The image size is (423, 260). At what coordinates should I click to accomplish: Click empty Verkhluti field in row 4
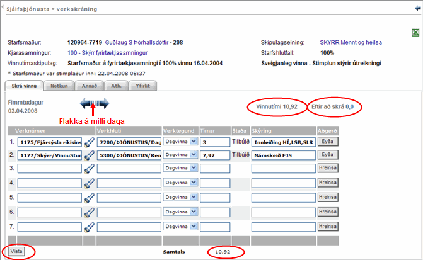129,183
